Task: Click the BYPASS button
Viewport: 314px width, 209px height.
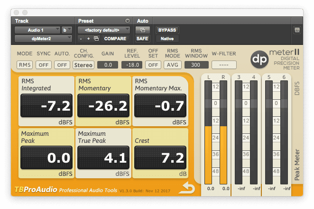Action: pos(167,30)
